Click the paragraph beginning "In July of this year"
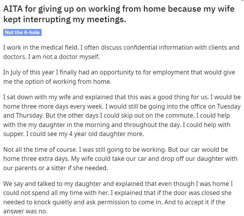244x216 pixels. (x=119, y=77)
